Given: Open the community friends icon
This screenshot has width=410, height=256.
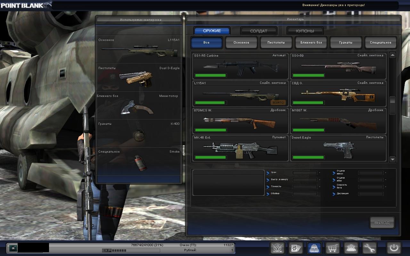Looking at the screenshot, I should 351,248.
